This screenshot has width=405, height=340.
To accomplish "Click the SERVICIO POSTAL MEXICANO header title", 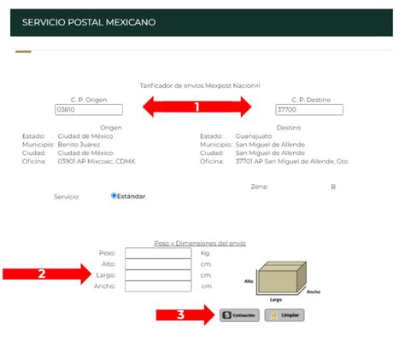I will tap(89, 22).
